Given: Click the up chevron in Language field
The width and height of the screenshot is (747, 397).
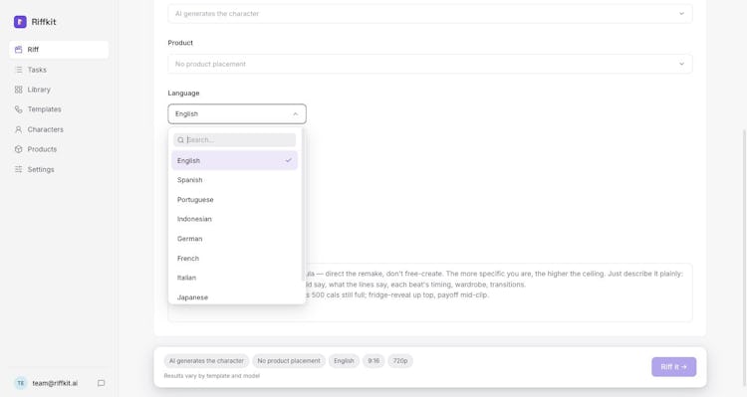Looking at the screenshot, I should (296, 114).
